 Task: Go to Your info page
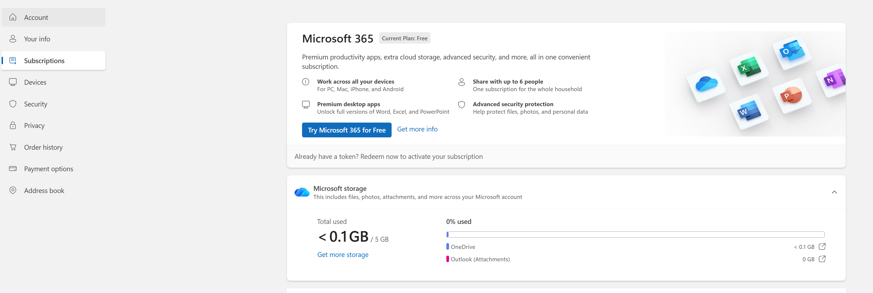pyautogui.click(x=54, y=39)
